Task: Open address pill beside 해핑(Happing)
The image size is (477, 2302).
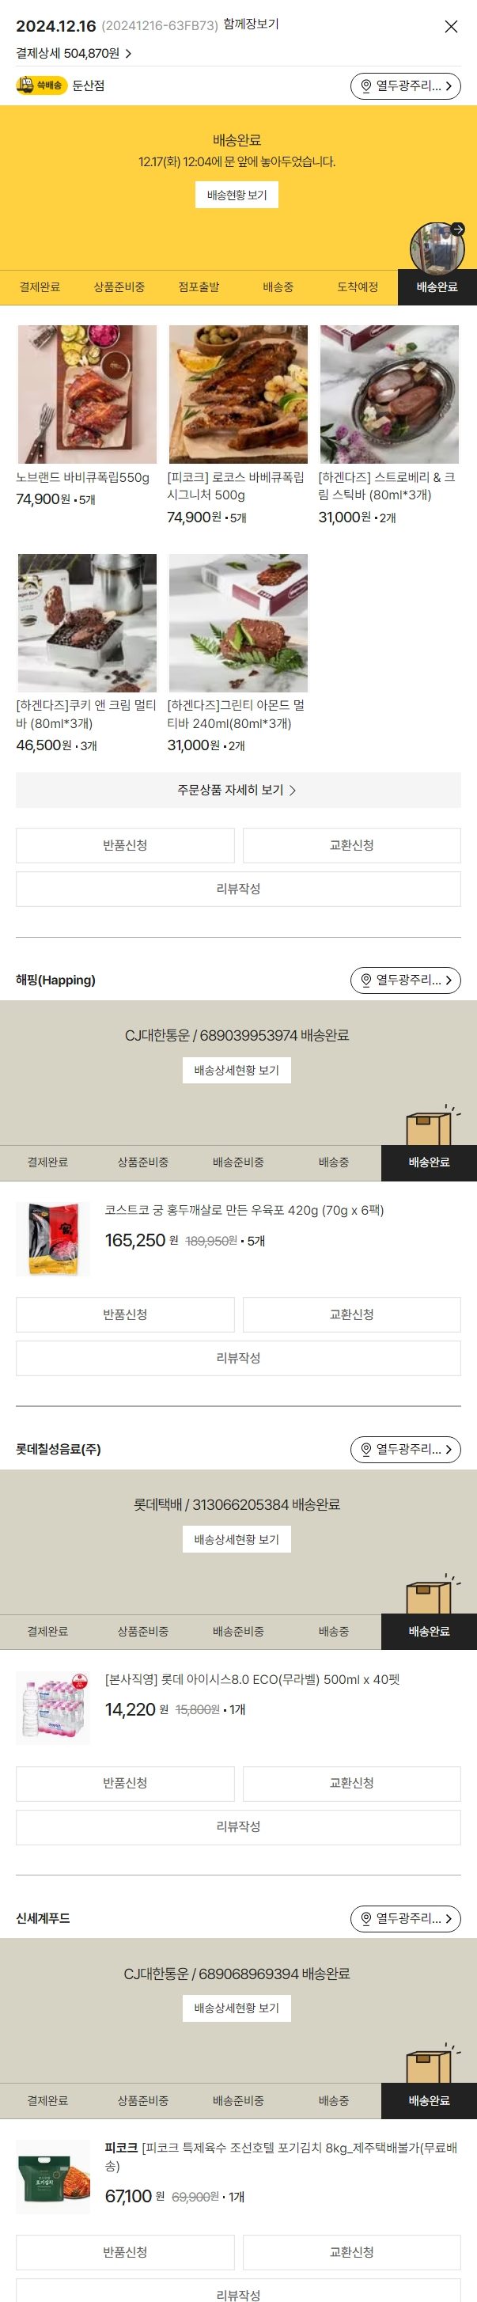Action: coord(406,980)
